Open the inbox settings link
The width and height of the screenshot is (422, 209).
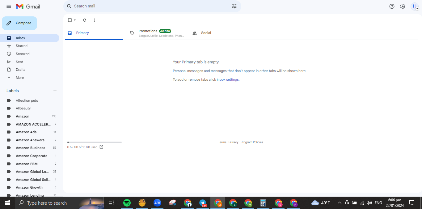tap(228, 79)
